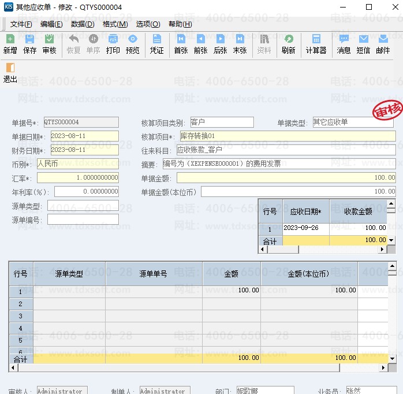Open the 帮助(H) menu

[x=180, y=24]
